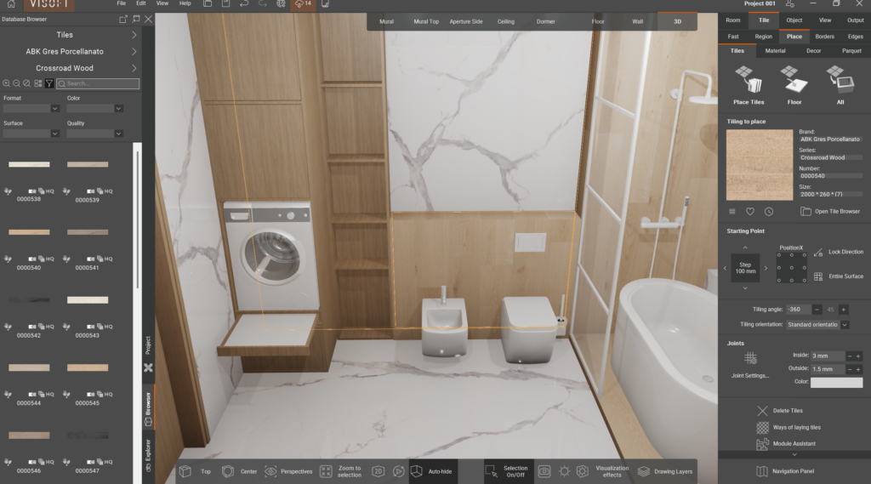Expand the Crossroad Wood series chevron
The height and width of the screenshot is (484, 871).
pyautogui.click(x=134, y=68)
